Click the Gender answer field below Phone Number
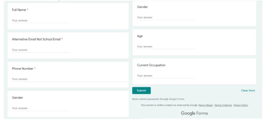 [41, 108]
